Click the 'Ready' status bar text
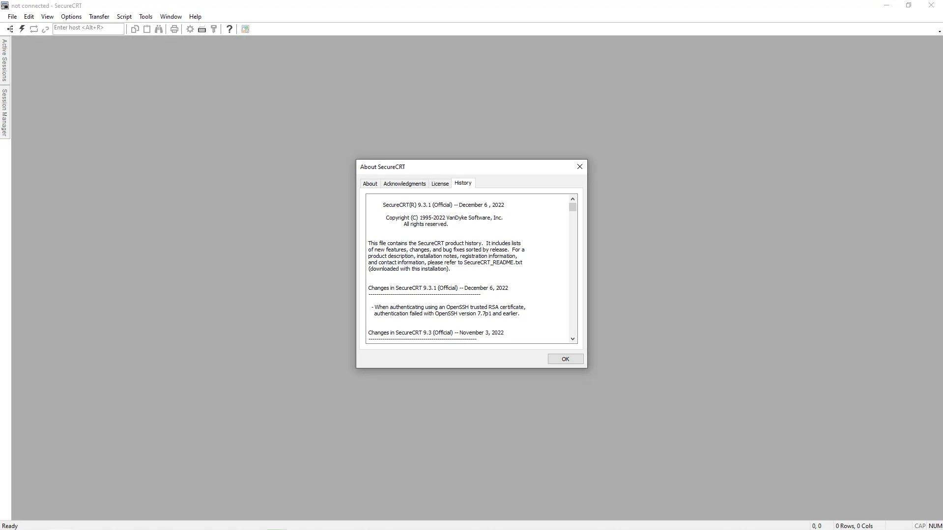Screen dimensions: 943x530 click(10, 526)
